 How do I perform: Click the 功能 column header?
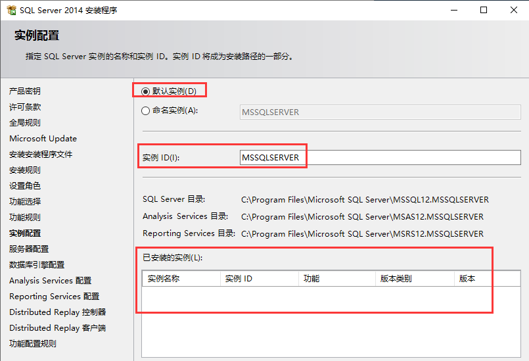click(x=337, y=279)
